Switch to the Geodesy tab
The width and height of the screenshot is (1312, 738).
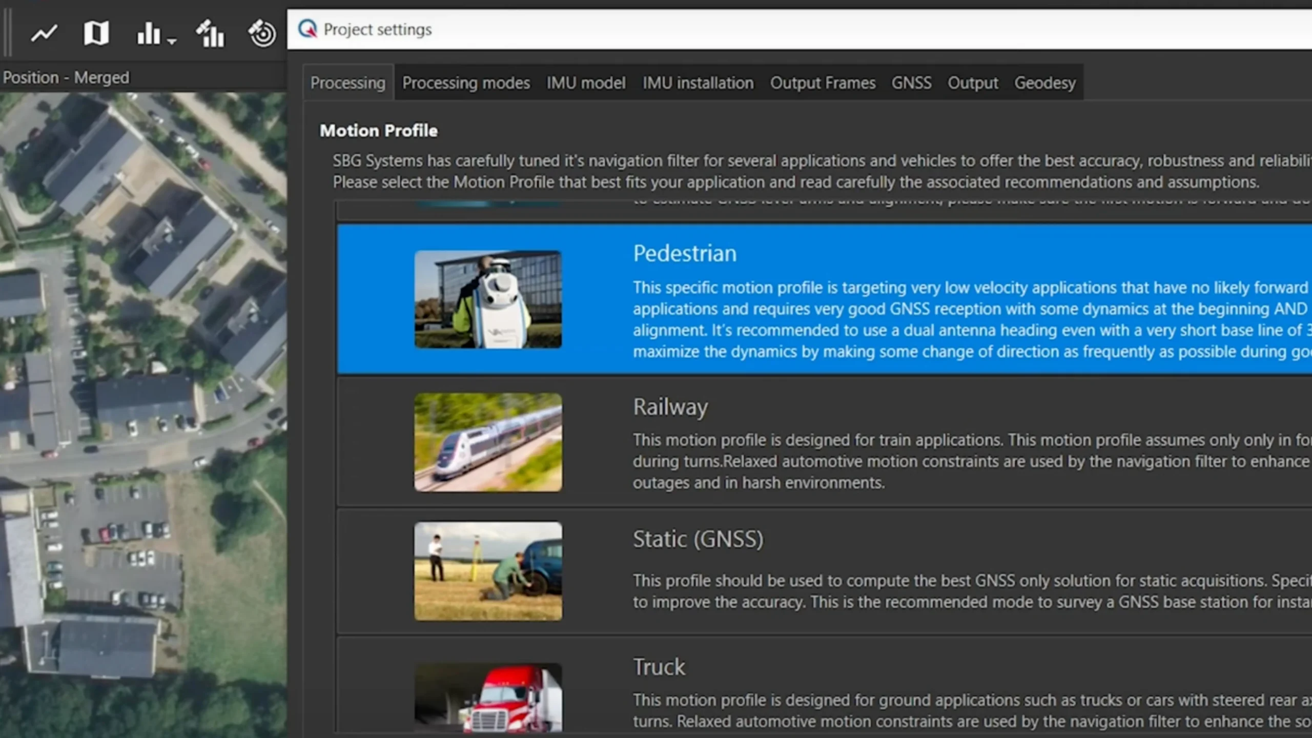click(x=1044, y=83)
